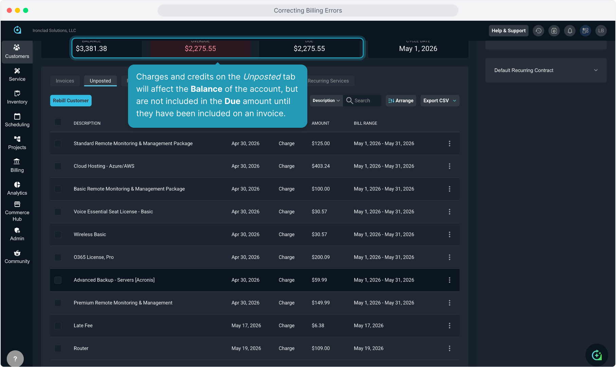Go to Commerce Hub
The image size is (616, 367).
pos(17,211)
